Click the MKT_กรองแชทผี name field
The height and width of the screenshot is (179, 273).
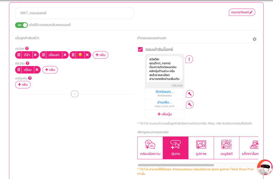point(75,13)
